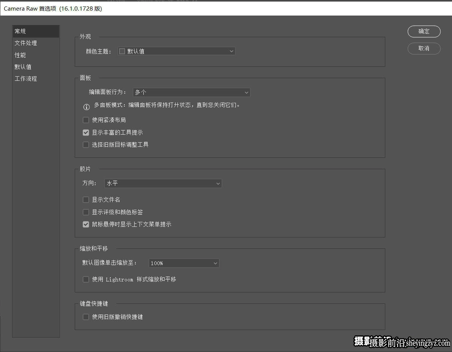The width and height of the screenshot is (452, 352).
Task: Check 显示评级和颜色标签 option
Action: click(86, 212)
